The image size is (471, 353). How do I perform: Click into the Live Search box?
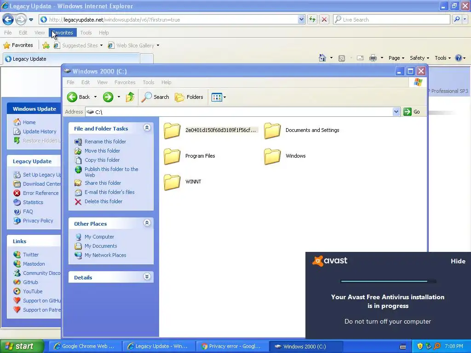click(391, 19)
